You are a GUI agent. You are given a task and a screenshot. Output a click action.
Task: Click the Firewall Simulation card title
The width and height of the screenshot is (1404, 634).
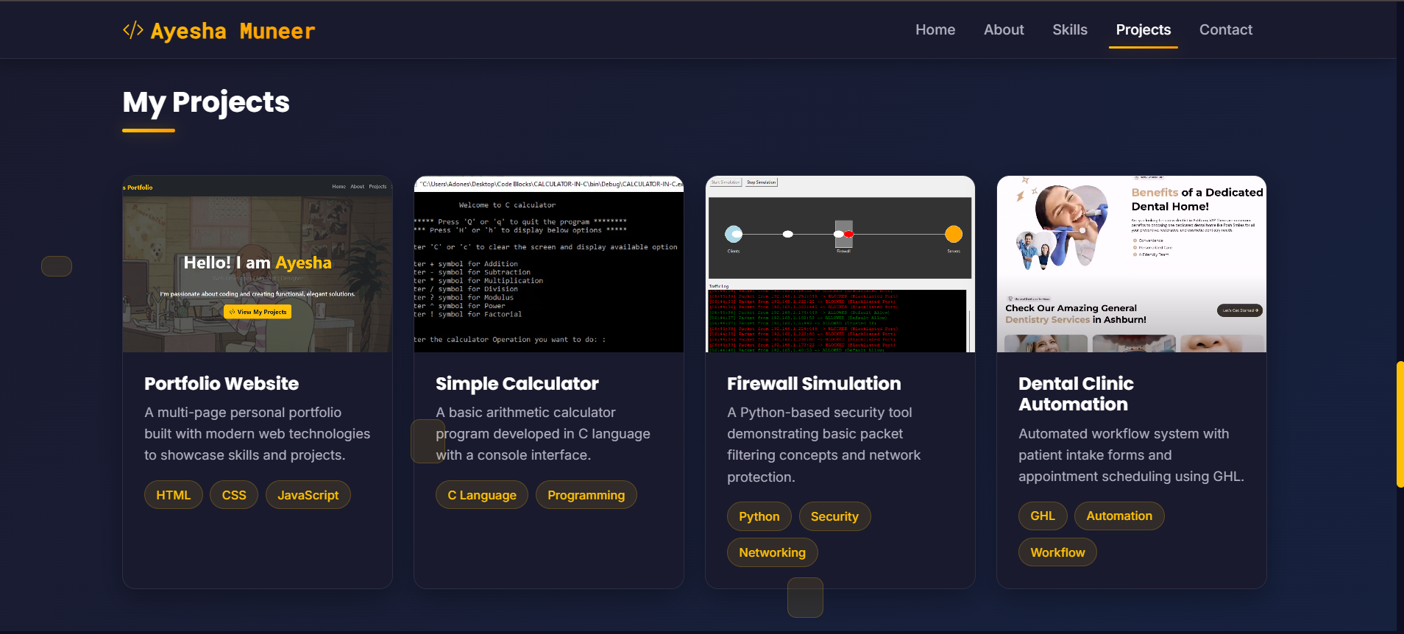814,383
